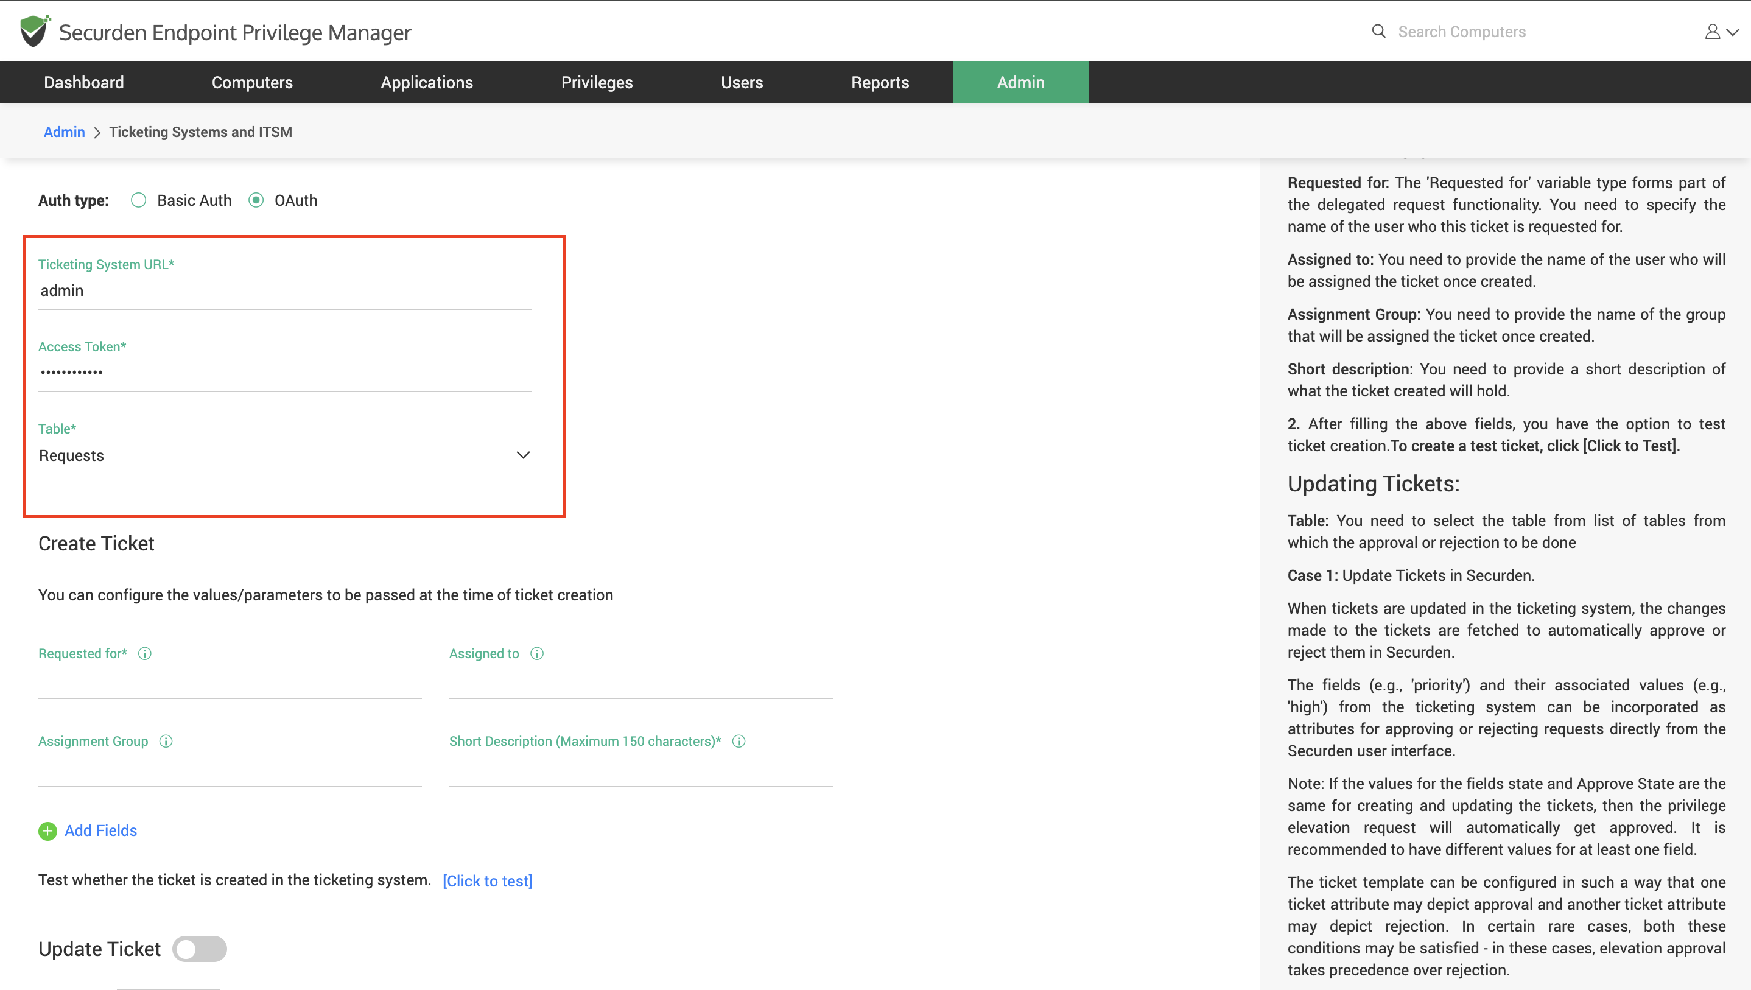
Task: Click the Create Ticket heading
Action: tap(97, 543)
